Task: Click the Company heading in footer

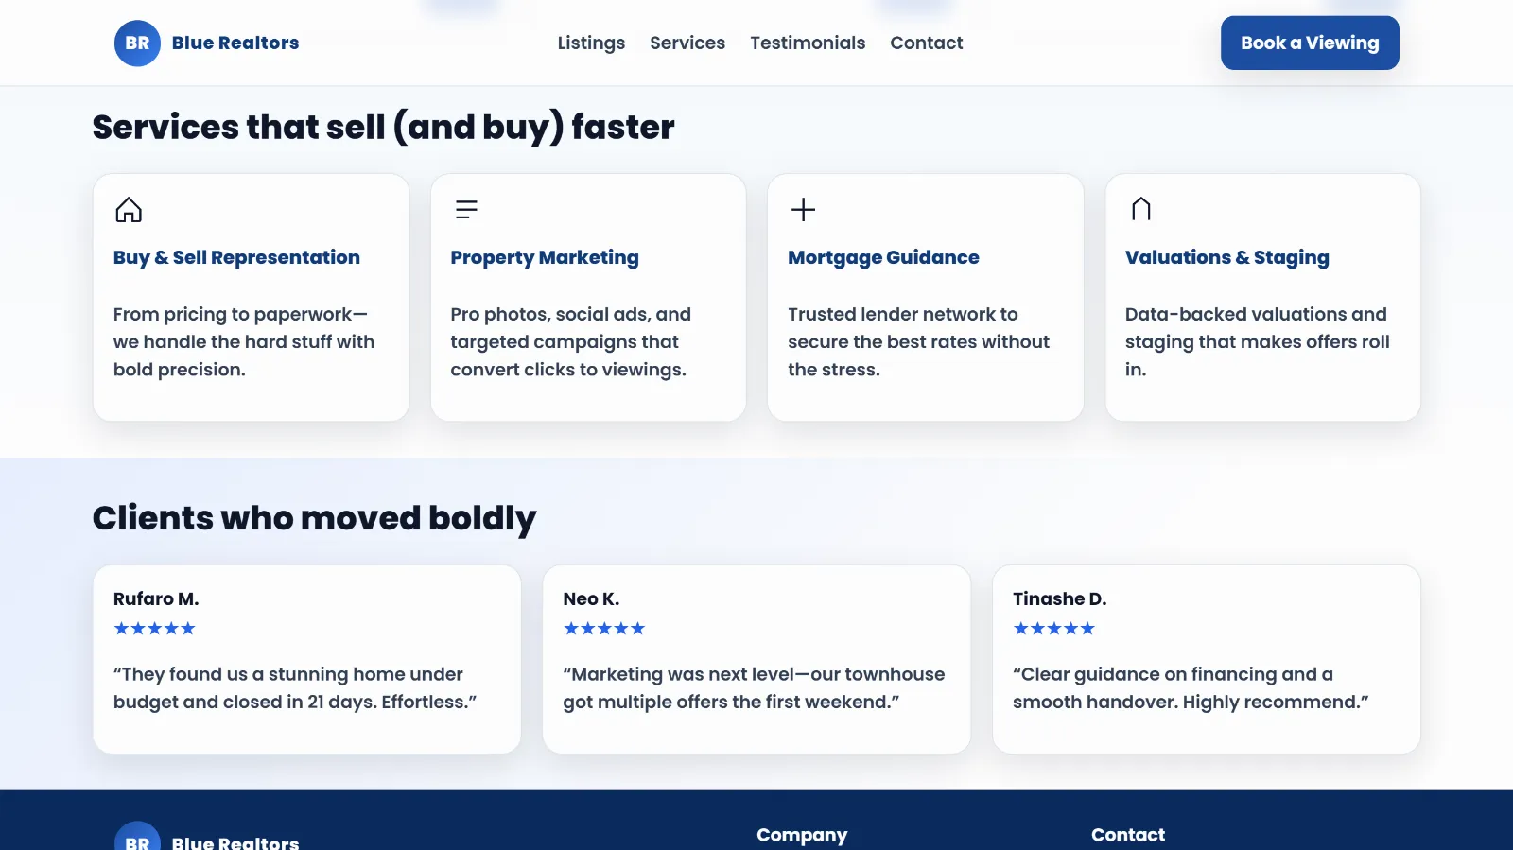Action: point(802,835)
